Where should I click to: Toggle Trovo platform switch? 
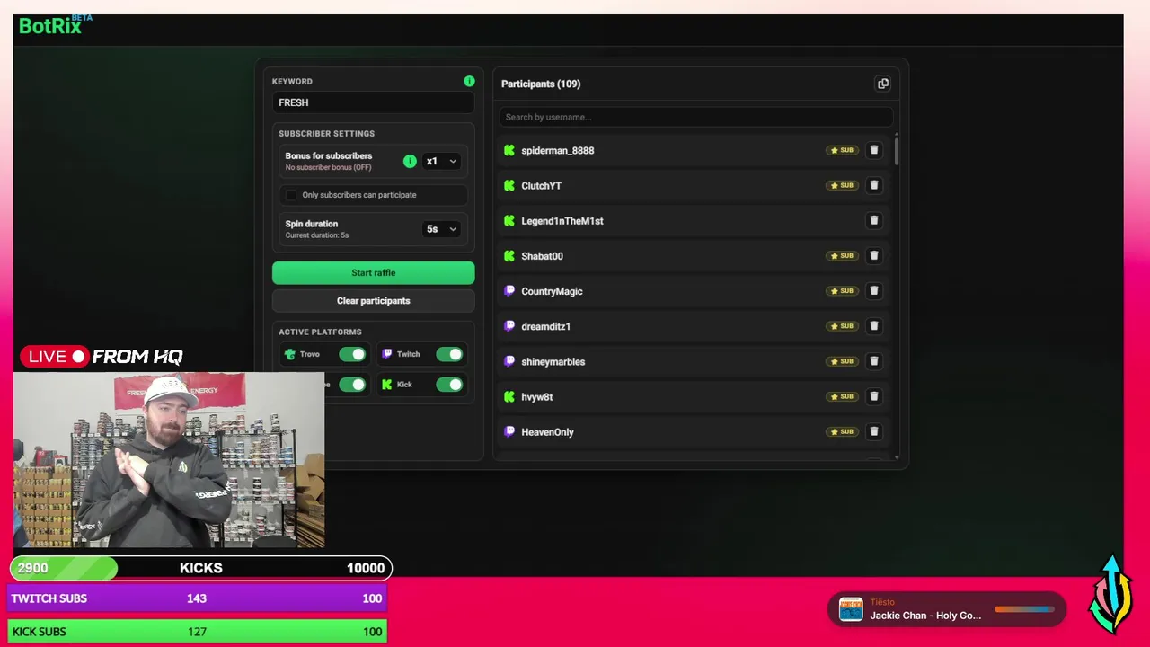tap(352, 354)
